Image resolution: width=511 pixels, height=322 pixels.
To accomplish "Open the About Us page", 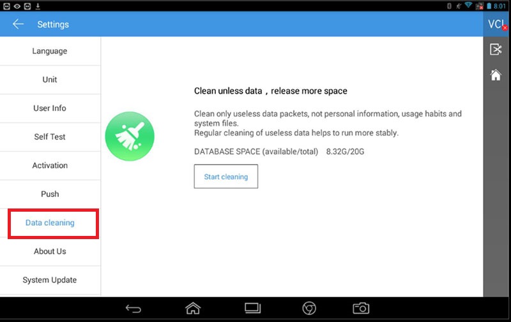I will pyautogui.click(x=50, y=251).
